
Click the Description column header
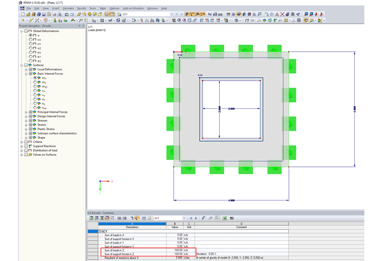[x=132, y=227]
